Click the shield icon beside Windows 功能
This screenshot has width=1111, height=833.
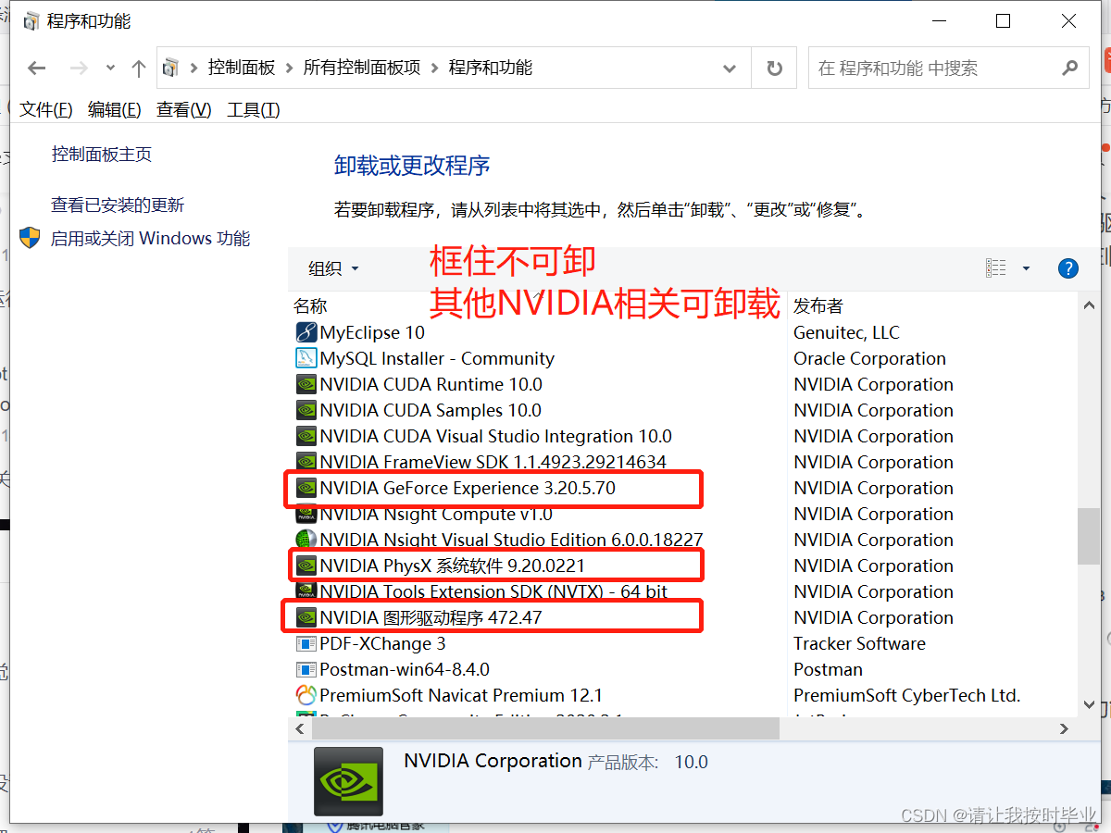click(31, 238)
